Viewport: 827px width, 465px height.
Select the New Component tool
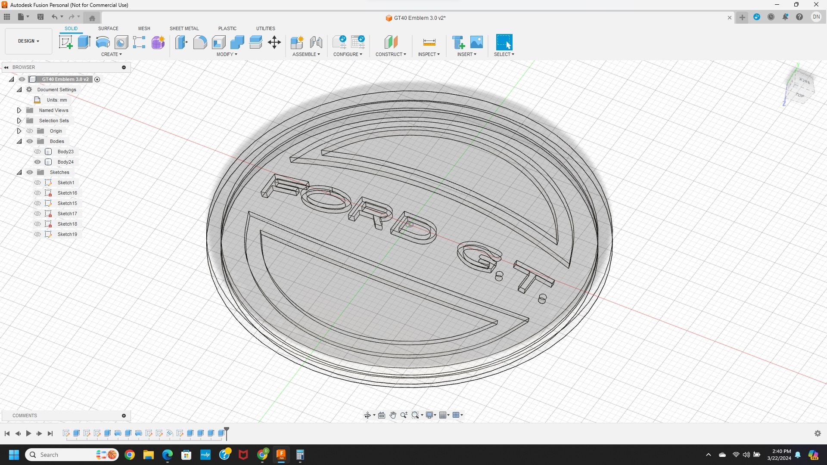[x=297, y=42]
